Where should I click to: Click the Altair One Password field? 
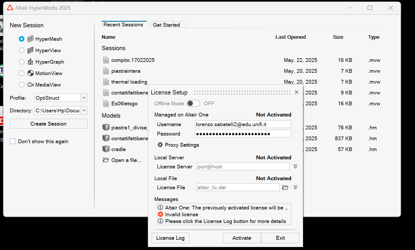243,134
